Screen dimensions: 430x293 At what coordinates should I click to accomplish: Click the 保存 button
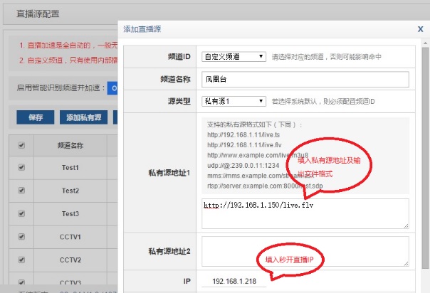[36, 117]
